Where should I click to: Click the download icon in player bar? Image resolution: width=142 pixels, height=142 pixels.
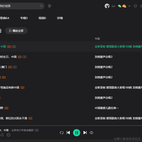pos(2,135)
